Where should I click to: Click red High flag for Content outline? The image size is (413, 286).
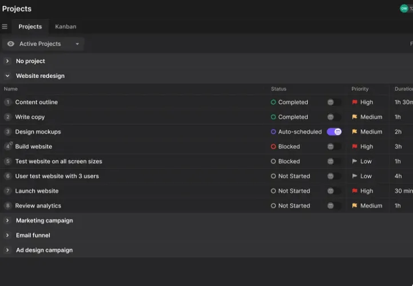click(x=355, y=102)
